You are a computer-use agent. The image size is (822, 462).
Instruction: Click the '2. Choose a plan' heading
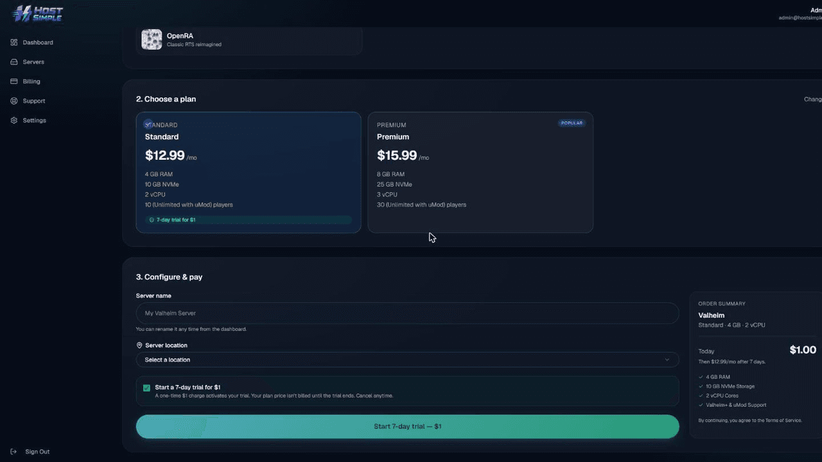[x=166, y=99]
